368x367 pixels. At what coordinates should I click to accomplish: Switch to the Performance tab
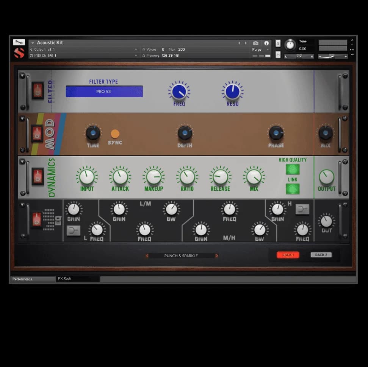(32, 279)
